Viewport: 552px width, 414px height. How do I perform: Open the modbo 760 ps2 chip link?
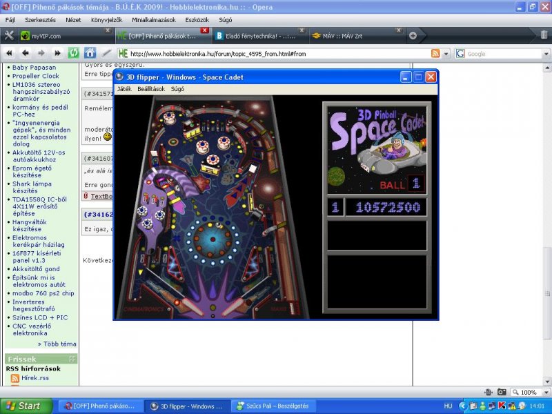pos(43,293)
